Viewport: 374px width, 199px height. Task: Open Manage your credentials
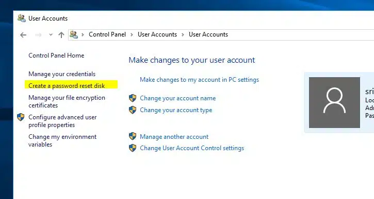[x=62, y=74]
